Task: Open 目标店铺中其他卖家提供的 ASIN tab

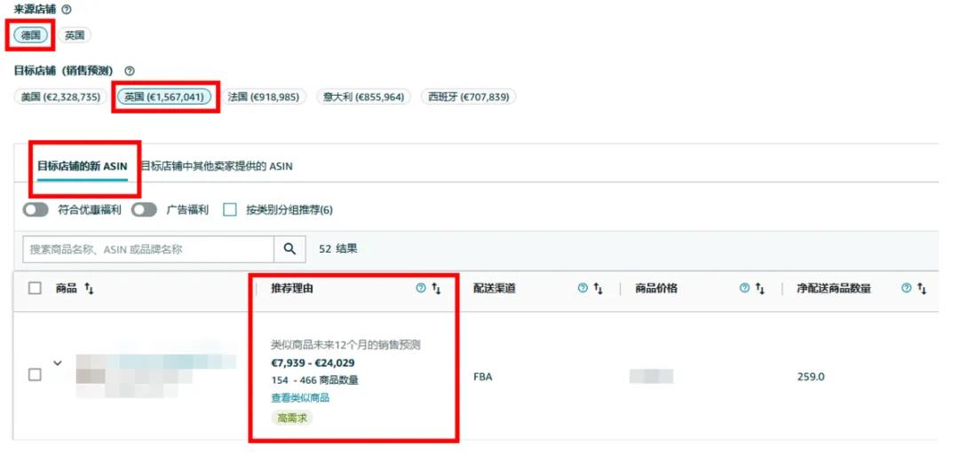Action: tap(218, 166)
